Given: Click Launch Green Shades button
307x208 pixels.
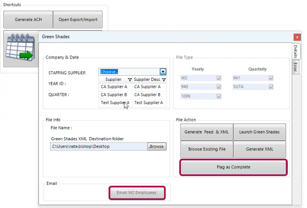Looking at the screenshot, I should pos(259,132).
